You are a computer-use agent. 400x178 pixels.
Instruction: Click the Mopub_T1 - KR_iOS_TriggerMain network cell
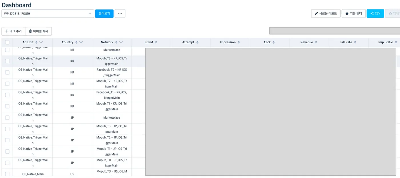pyautogui.click(x=112, y=106)
